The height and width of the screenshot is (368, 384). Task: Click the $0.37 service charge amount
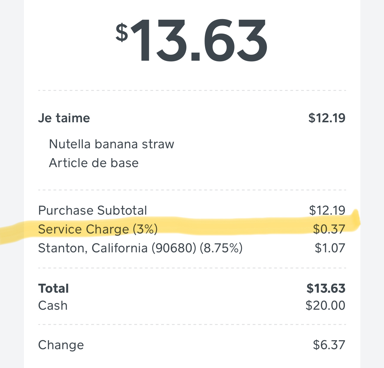click(x=329, y=229)
